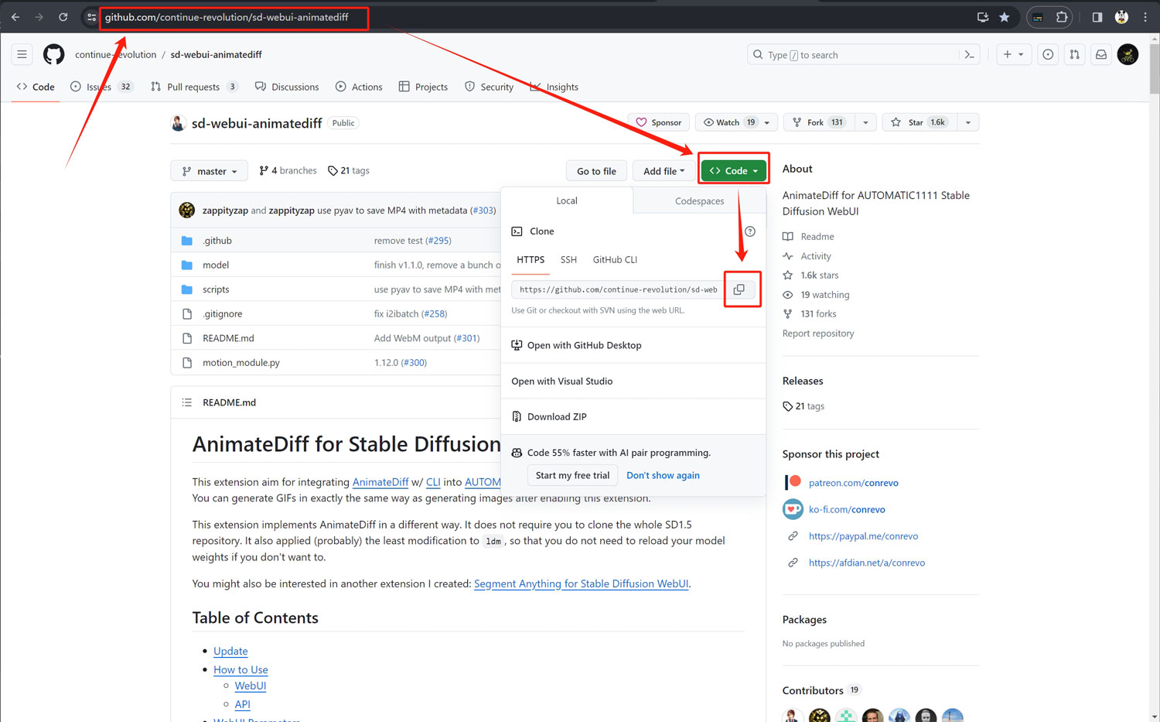Toggle the green Code dropdown button
Image resolution: width=1160 pixels, height=722 pixels.
[734, 171]
